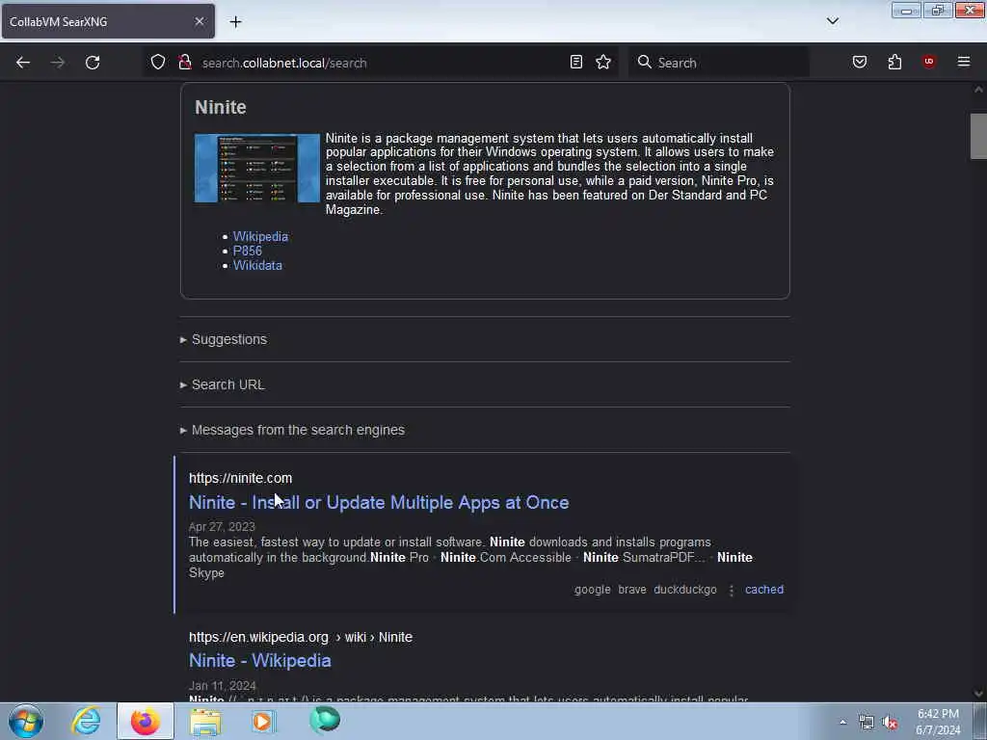Open the Ninite screenshot thumbnail
This screenshot has height=740, width=987.
(256, 168)
